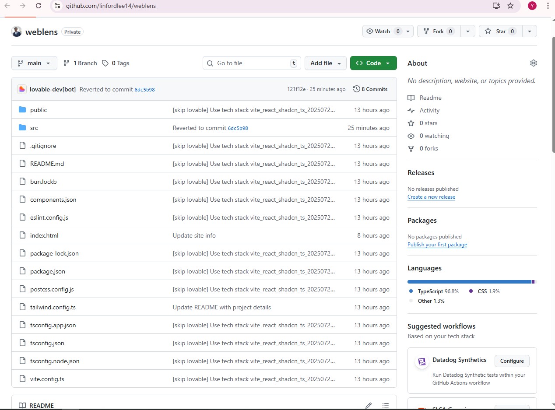Click the .gitignore file icon
The width and height of the screenshot is (555, 410).
pyautogui.click(x=22, y=146)
